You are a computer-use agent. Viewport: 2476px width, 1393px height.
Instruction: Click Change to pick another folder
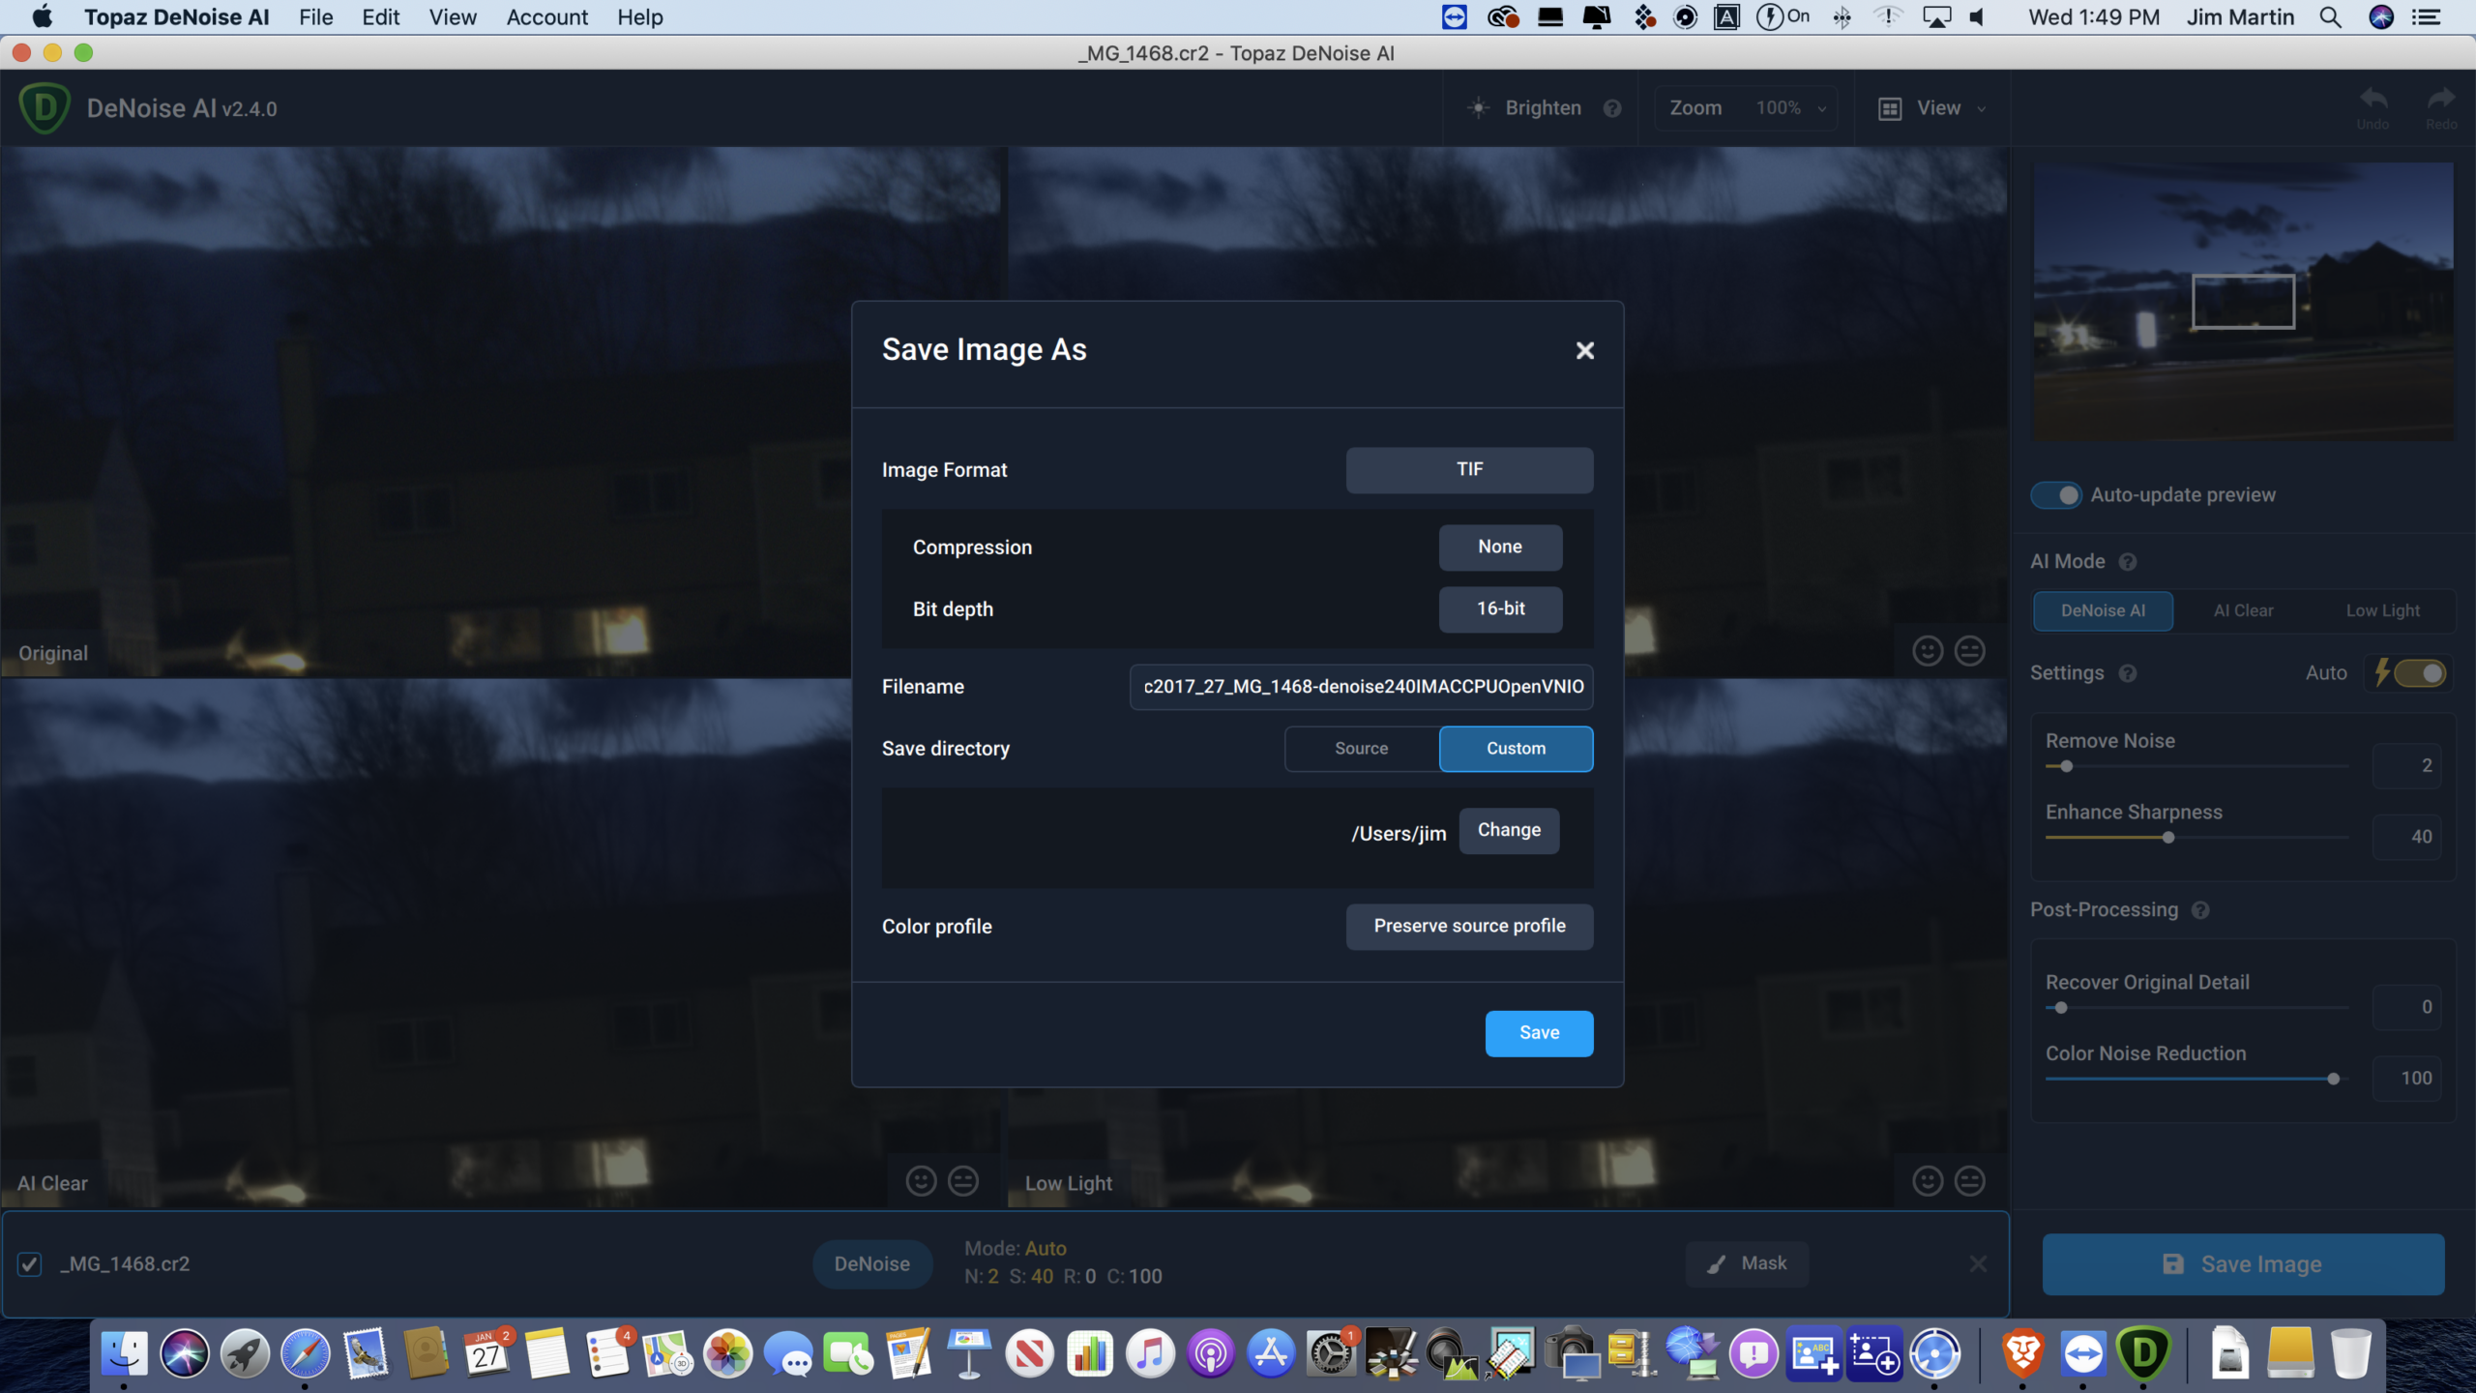(1509, 830)
